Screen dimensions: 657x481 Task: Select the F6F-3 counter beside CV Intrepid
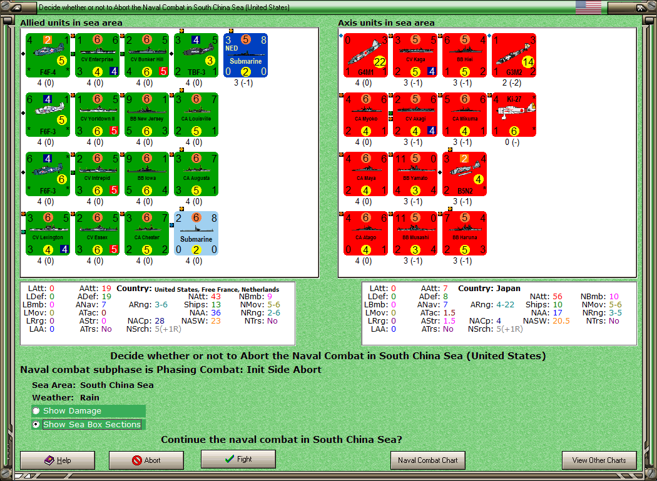pos(48,174)
